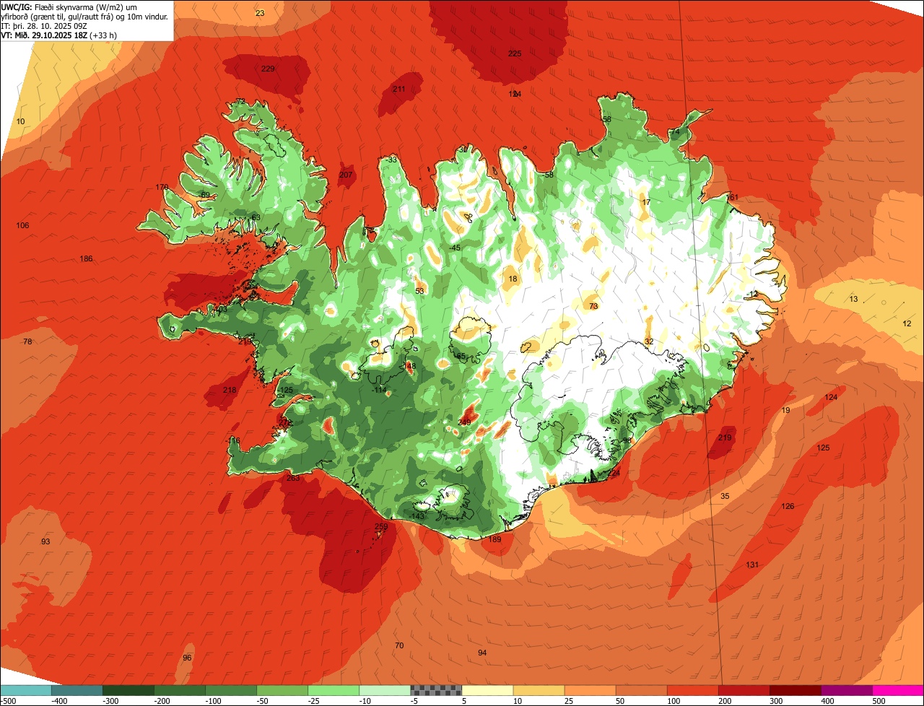Click the map value 106
Viewport: 924px width, 706px height.
point(23,225)
